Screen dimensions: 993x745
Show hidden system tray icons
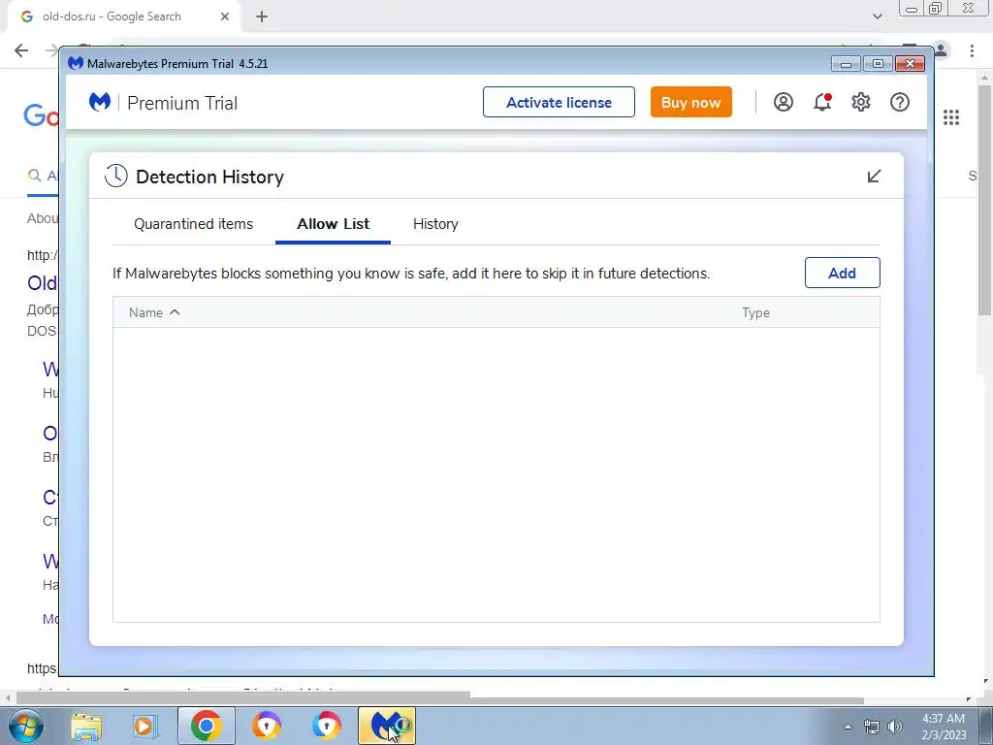click(848, 727)
